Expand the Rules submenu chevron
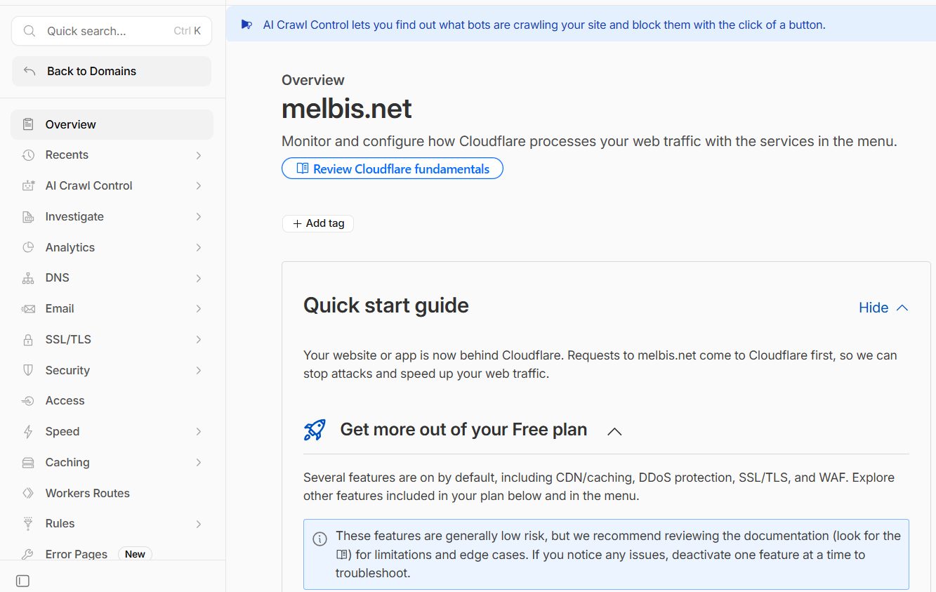The height and width of the screenshot is (592, 936). (x=199, y=524)
